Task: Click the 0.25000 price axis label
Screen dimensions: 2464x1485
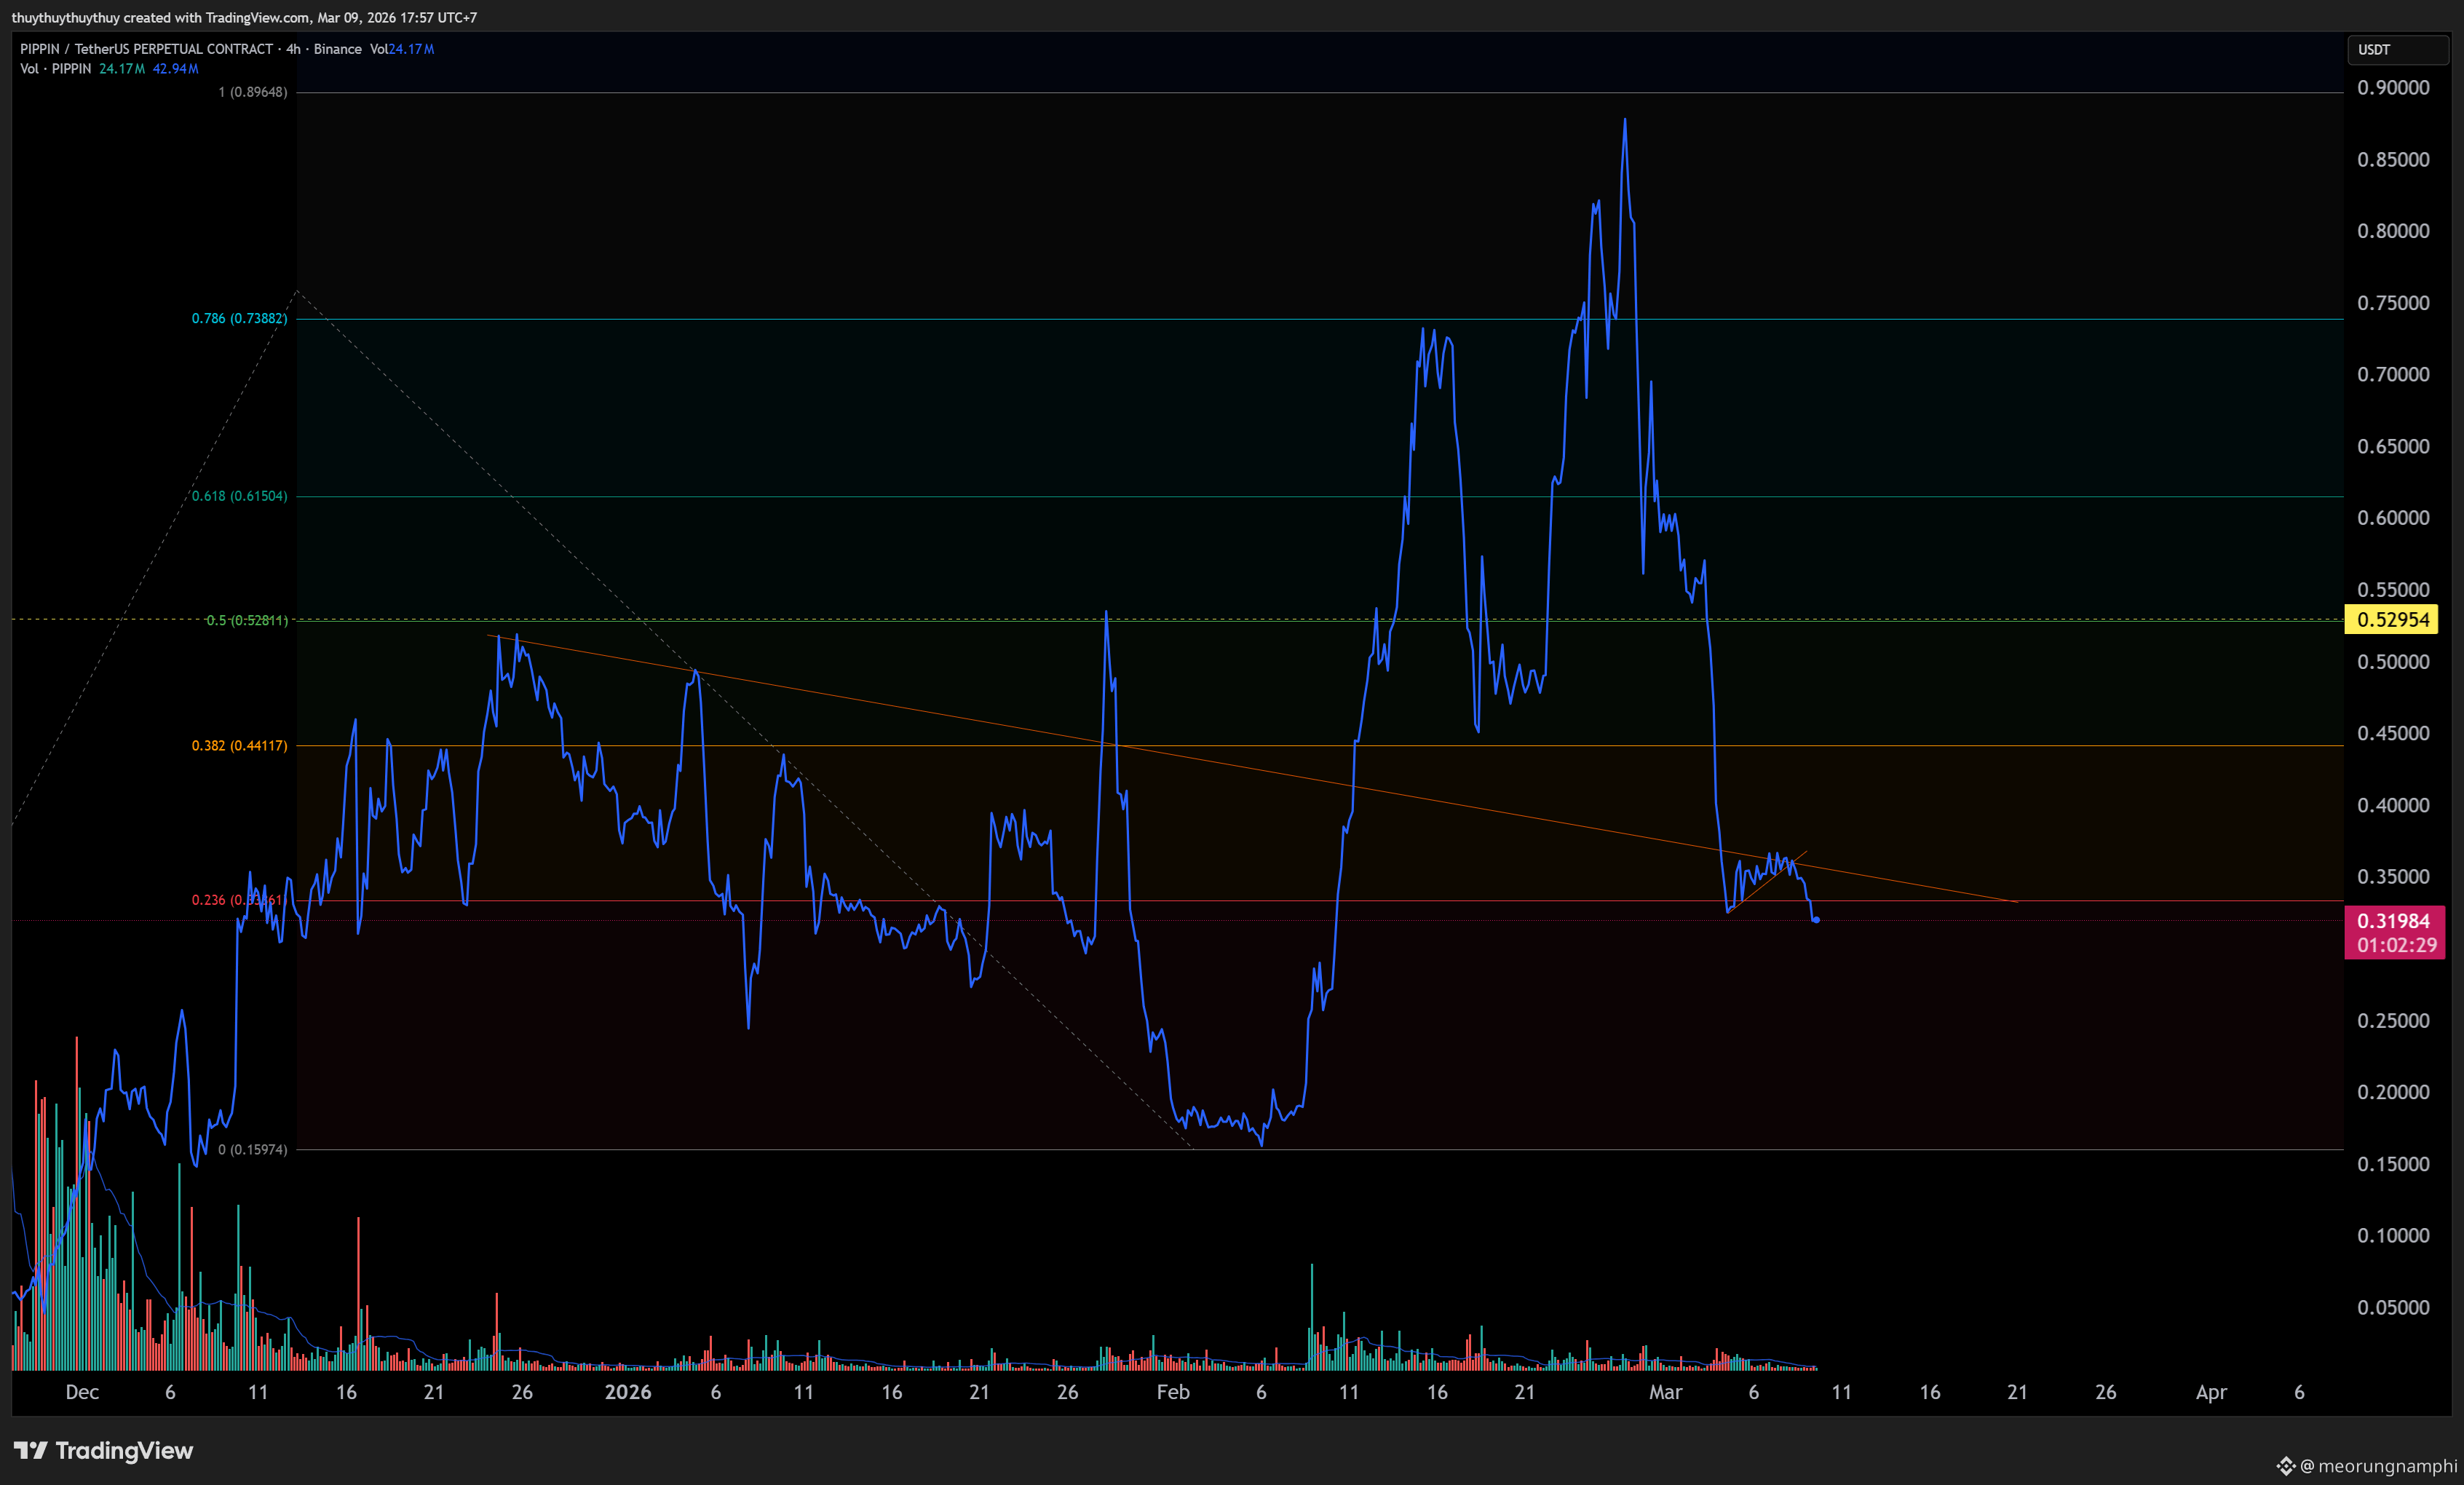Action: 2393,1021
